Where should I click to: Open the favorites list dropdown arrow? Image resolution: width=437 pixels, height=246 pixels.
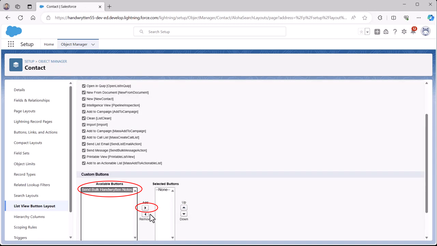coord(367,32)
